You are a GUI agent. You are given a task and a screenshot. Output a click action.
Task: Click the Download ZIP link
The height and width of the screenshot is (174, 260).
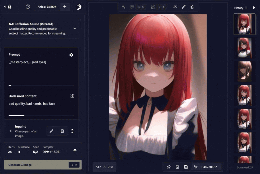pos(245,167)
